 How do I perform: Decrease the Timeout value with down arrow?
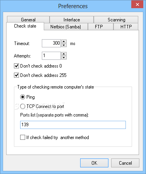coord(64,45)
